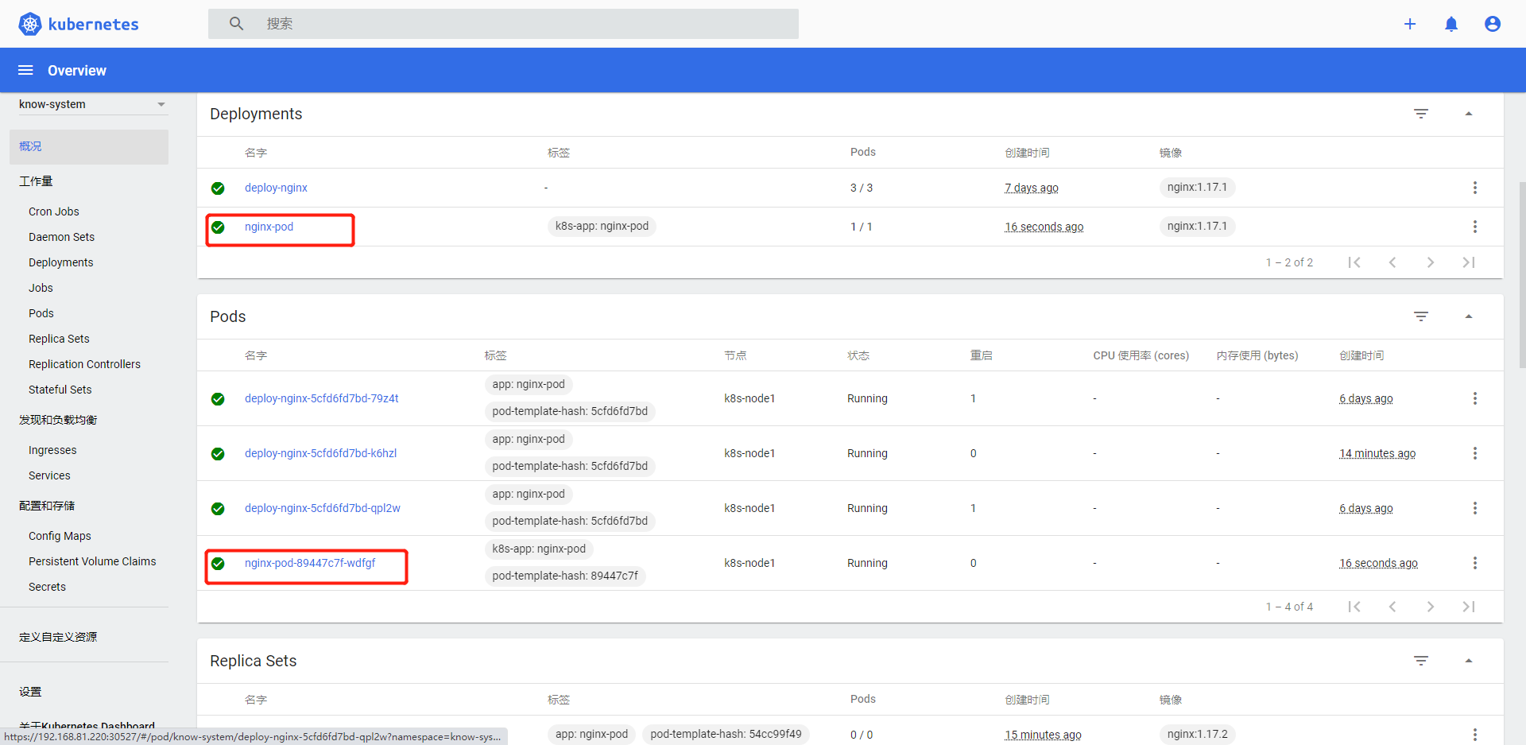Go to next page of Pods list
Viewport: 1526px width, 745px height.
pos(1431,606)
